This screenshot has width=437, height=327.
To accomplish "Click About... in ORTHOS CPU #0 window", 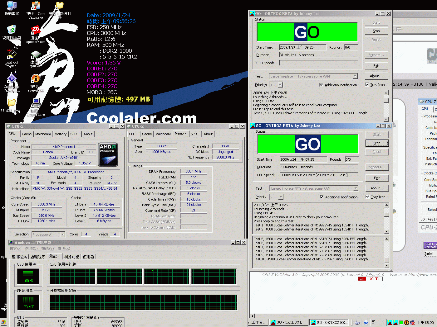I will 377,188.
